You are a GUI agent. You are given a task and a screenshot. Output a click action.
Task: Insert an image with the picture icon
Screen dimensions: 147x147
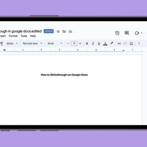click(x=131, y=44)
